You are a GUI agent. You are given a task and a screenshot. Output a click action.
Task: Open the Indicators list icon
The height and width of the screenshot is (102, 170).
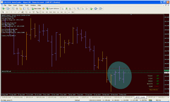click(91, 9)
